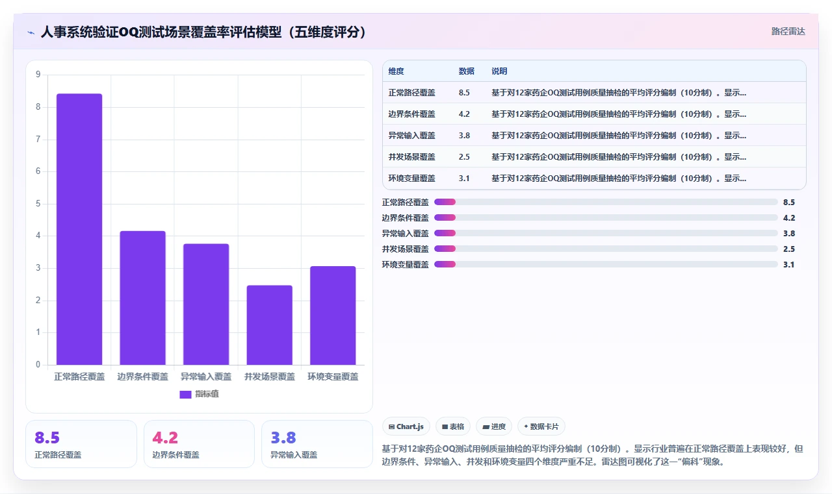Click the 数据 column header
This screenshot has width=832, height=494.
466,71
